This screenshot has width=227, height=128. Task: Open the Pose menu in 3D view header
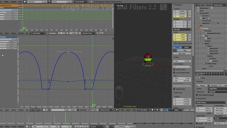click(134, 110)
